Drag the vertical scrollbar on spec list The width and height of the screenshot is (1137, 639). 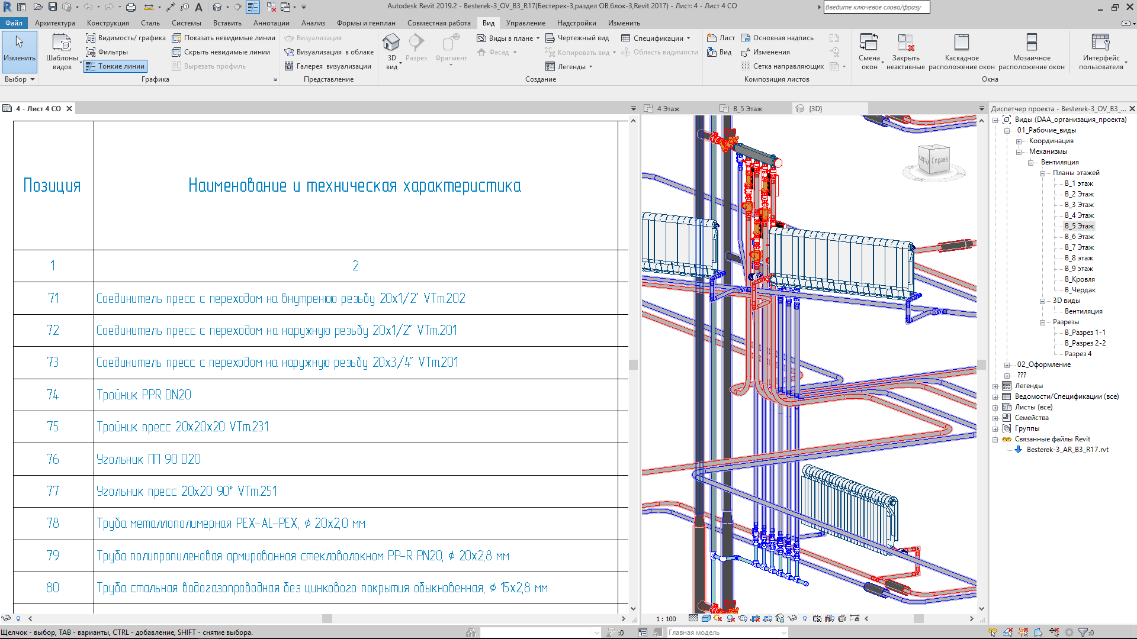(632, 364)
